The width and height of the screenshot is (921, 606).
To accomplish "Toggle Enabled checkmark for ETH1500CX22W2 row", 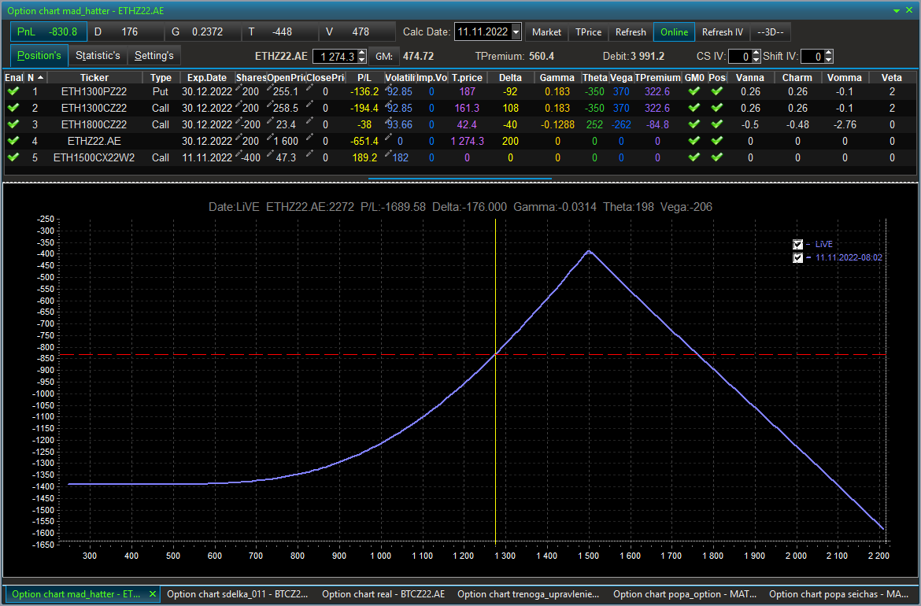I will [x=13, y=157].
